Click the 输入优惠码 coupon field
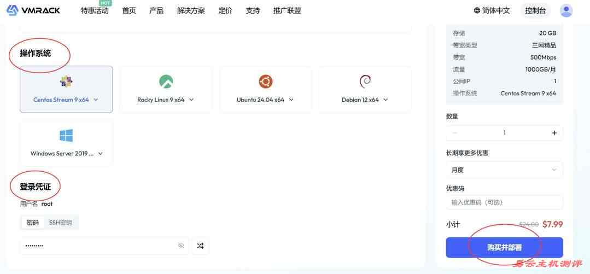The width and height of the screenshot is (590, 274). point(504,202)
